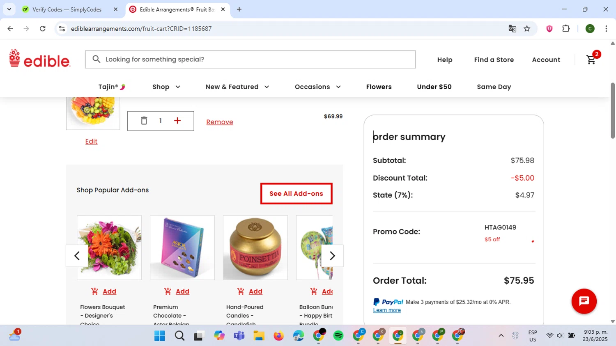616x346 pixels.
Task: Show next add-ons with right arrow
Action: click(x=332, y=256)
